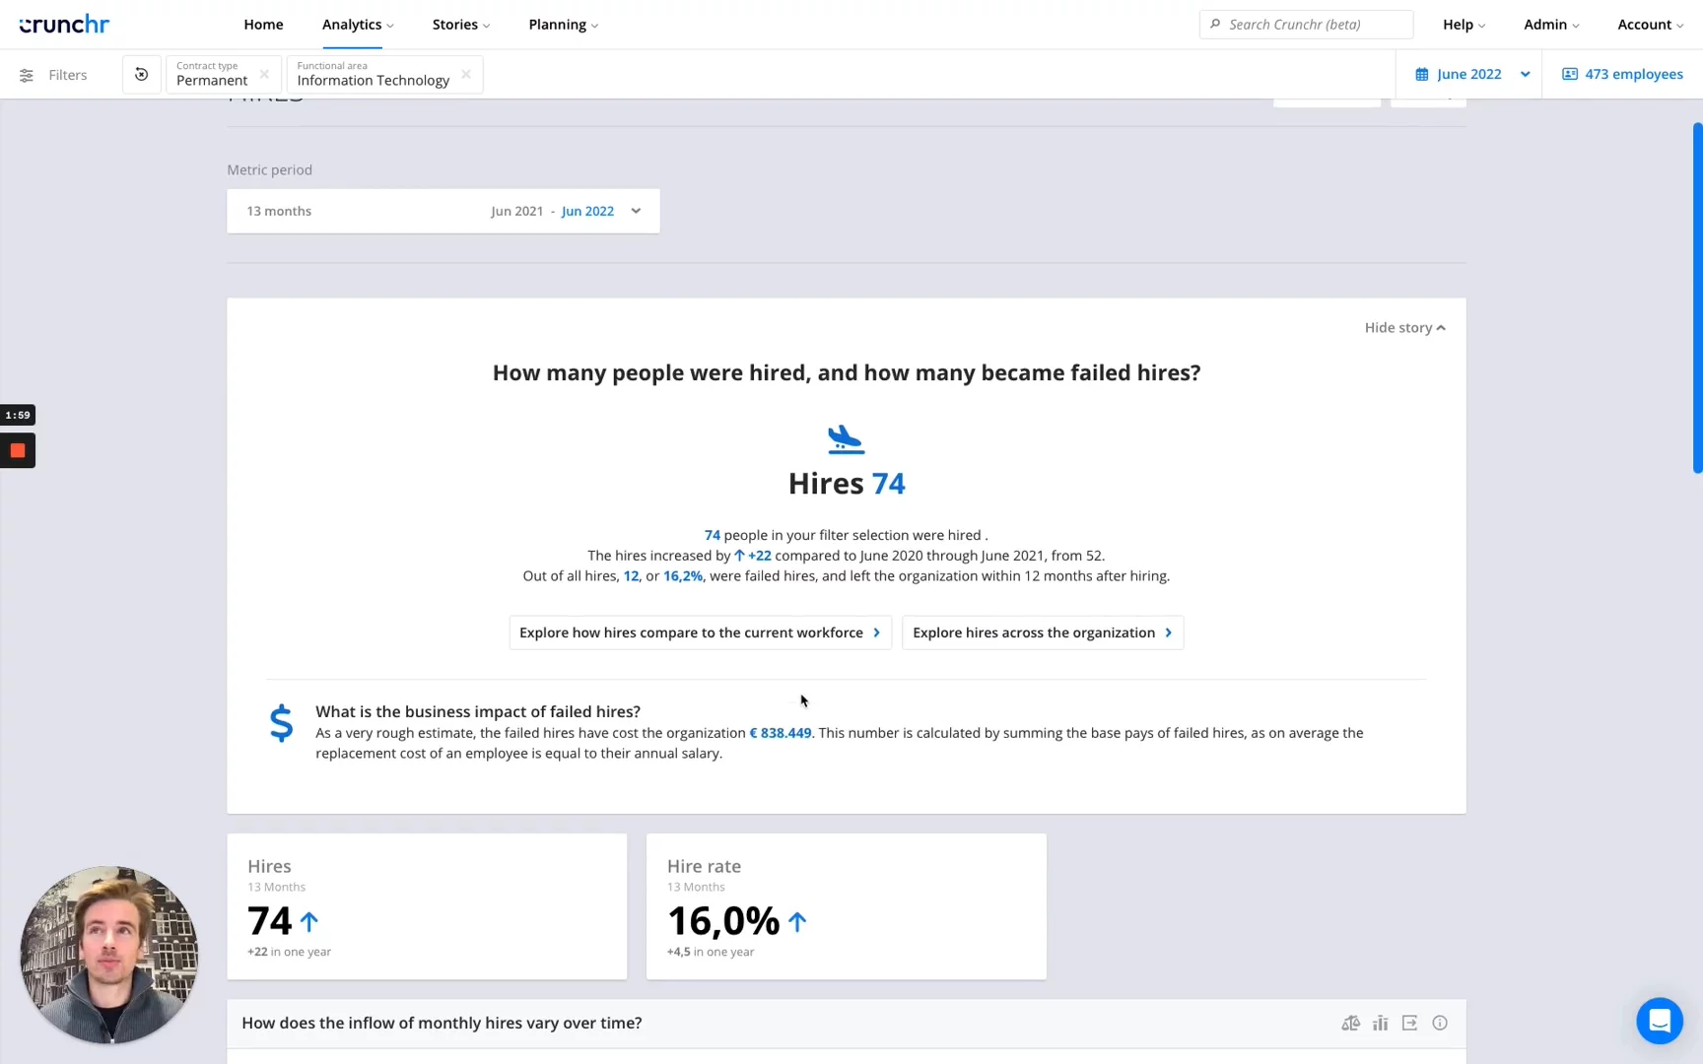Open the Filters sliders icon
This screenshot has width=1703, height=1064.
27,75
